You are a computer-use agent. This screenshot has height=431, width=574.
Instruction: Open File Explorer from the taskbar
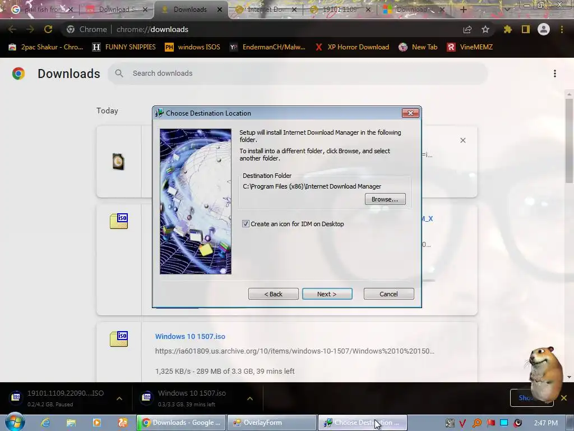pos(71,423)
